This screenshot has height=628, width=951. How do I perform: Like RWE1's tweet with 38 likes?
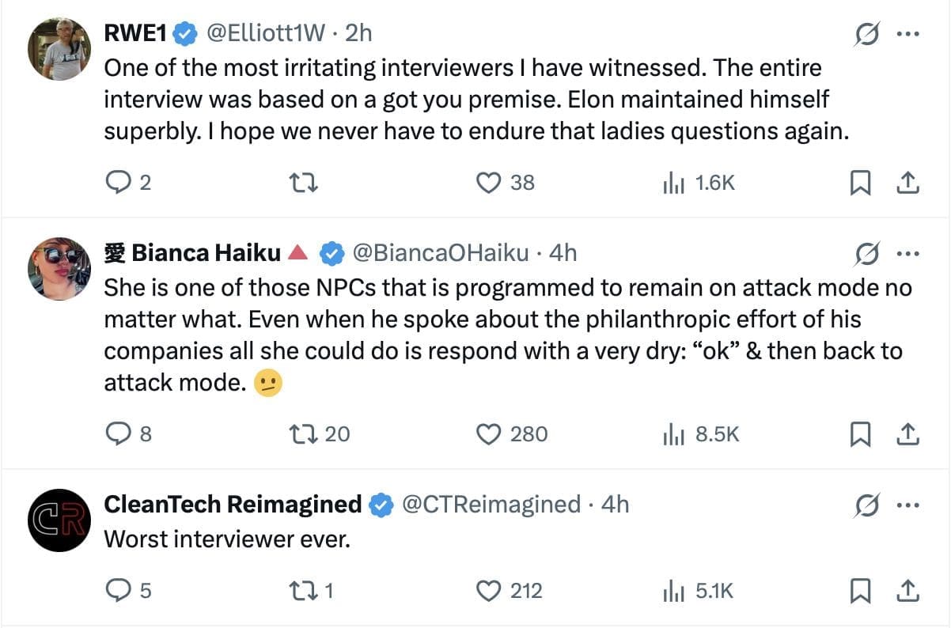[490, 183]
